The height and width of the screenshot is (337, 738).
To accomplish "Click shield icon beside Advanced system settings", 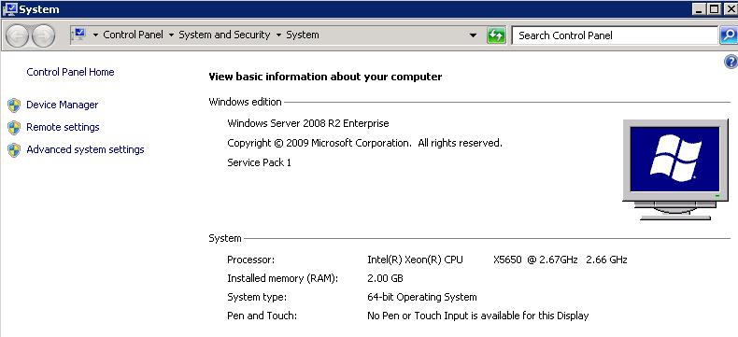I will [14, 150].
